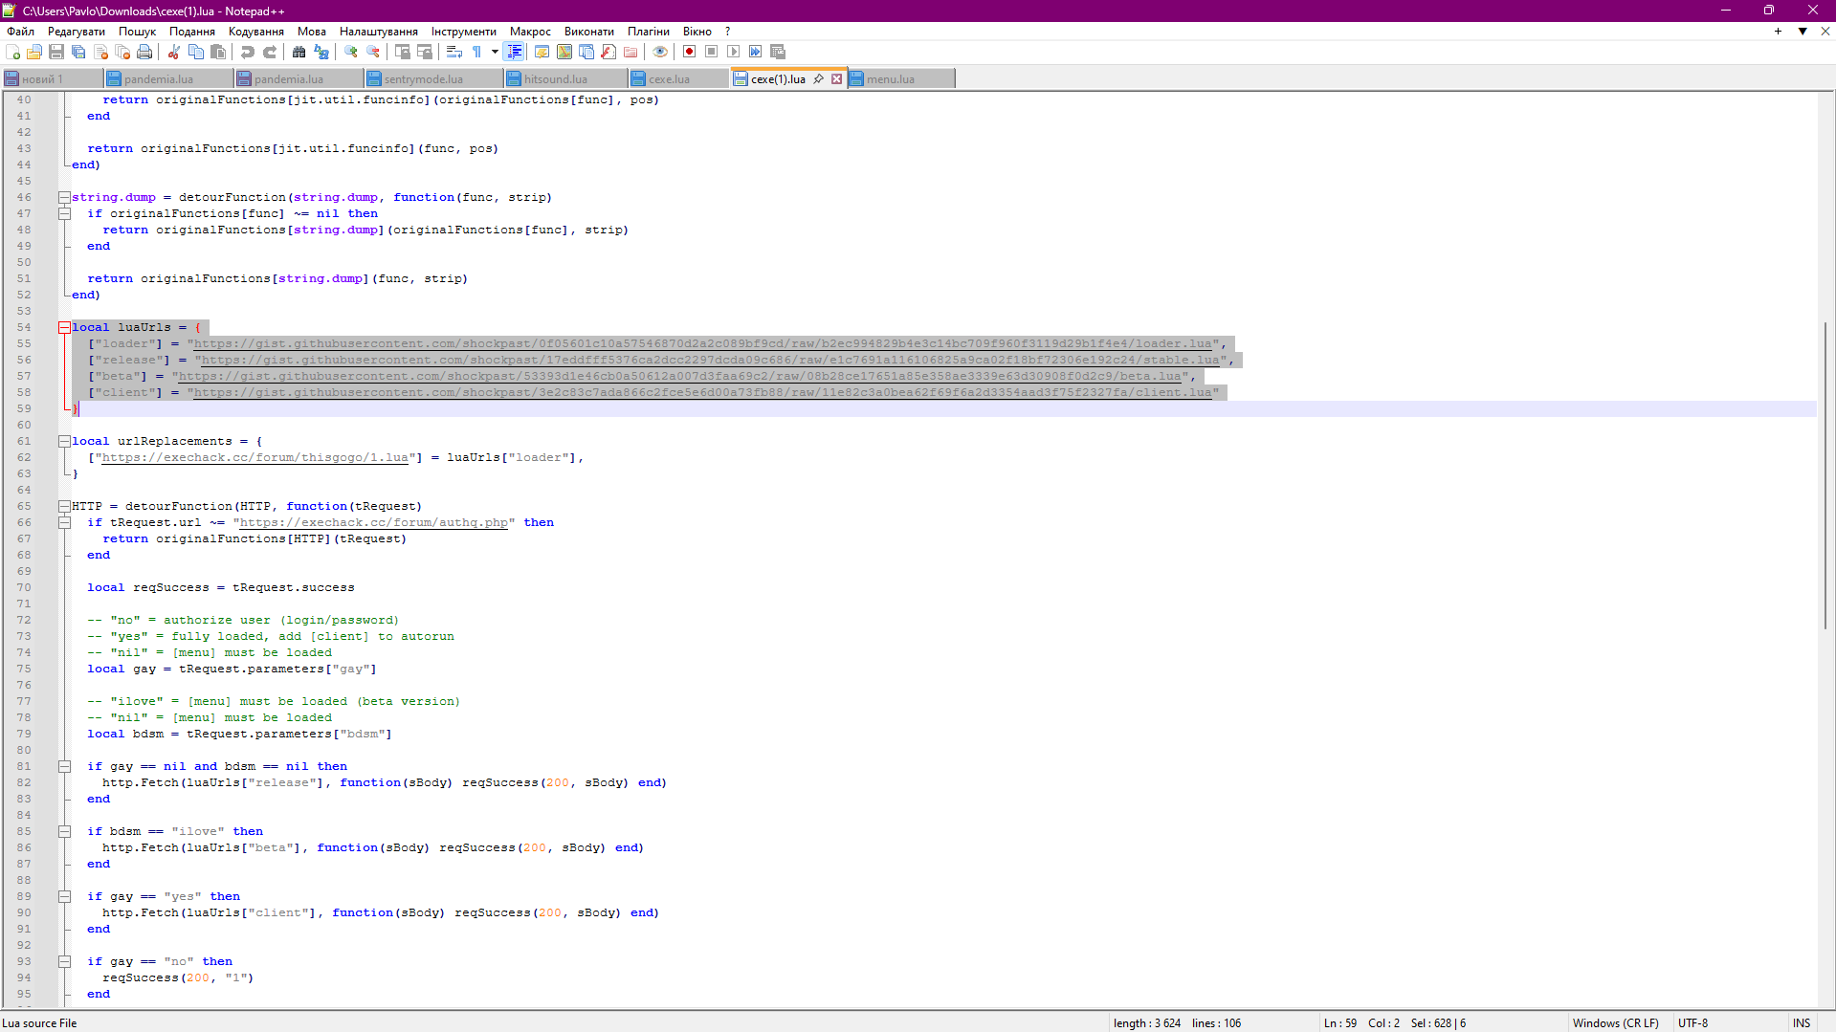The image size is (1836, 1032).
Task: Click the Save All toolbar icon
Action: (x=78, y=52)
